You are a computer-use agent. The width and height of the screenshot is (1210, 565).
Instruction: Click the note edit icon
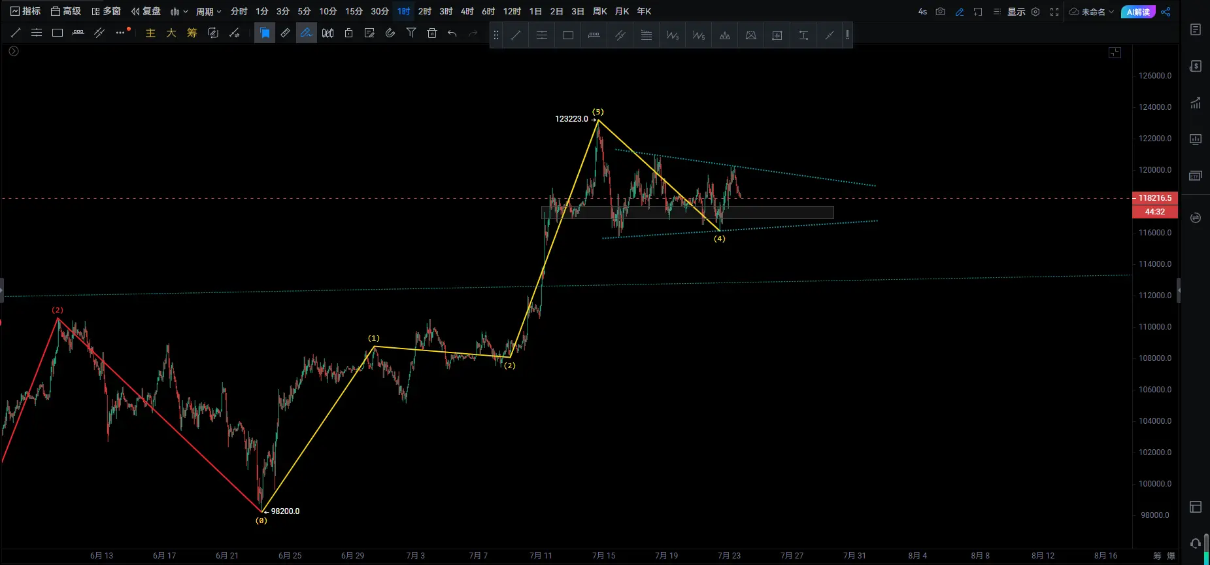coord(370,33)
